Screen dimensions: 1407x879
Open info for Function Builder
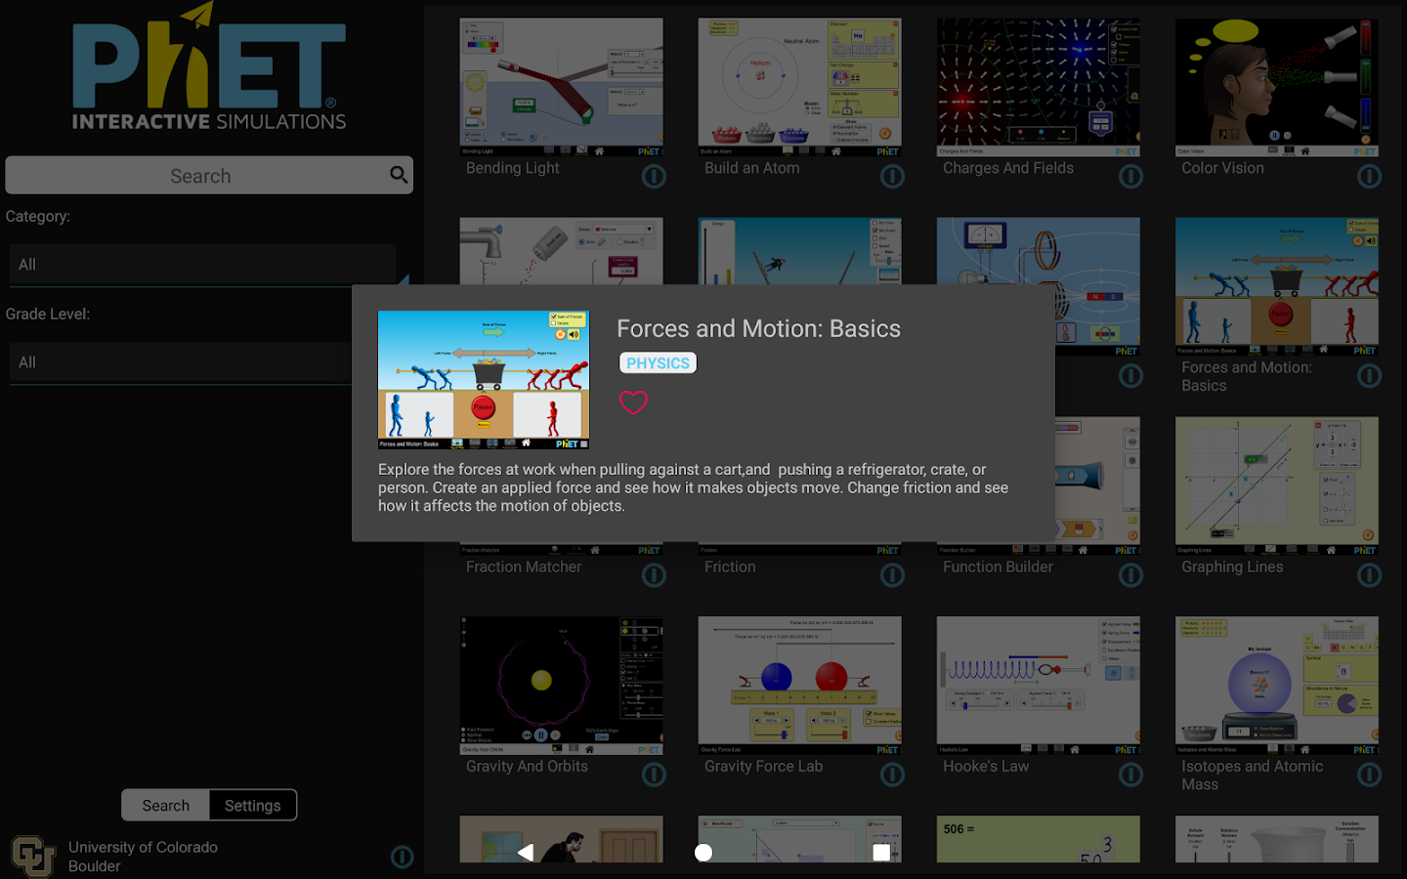(1130, 575)
